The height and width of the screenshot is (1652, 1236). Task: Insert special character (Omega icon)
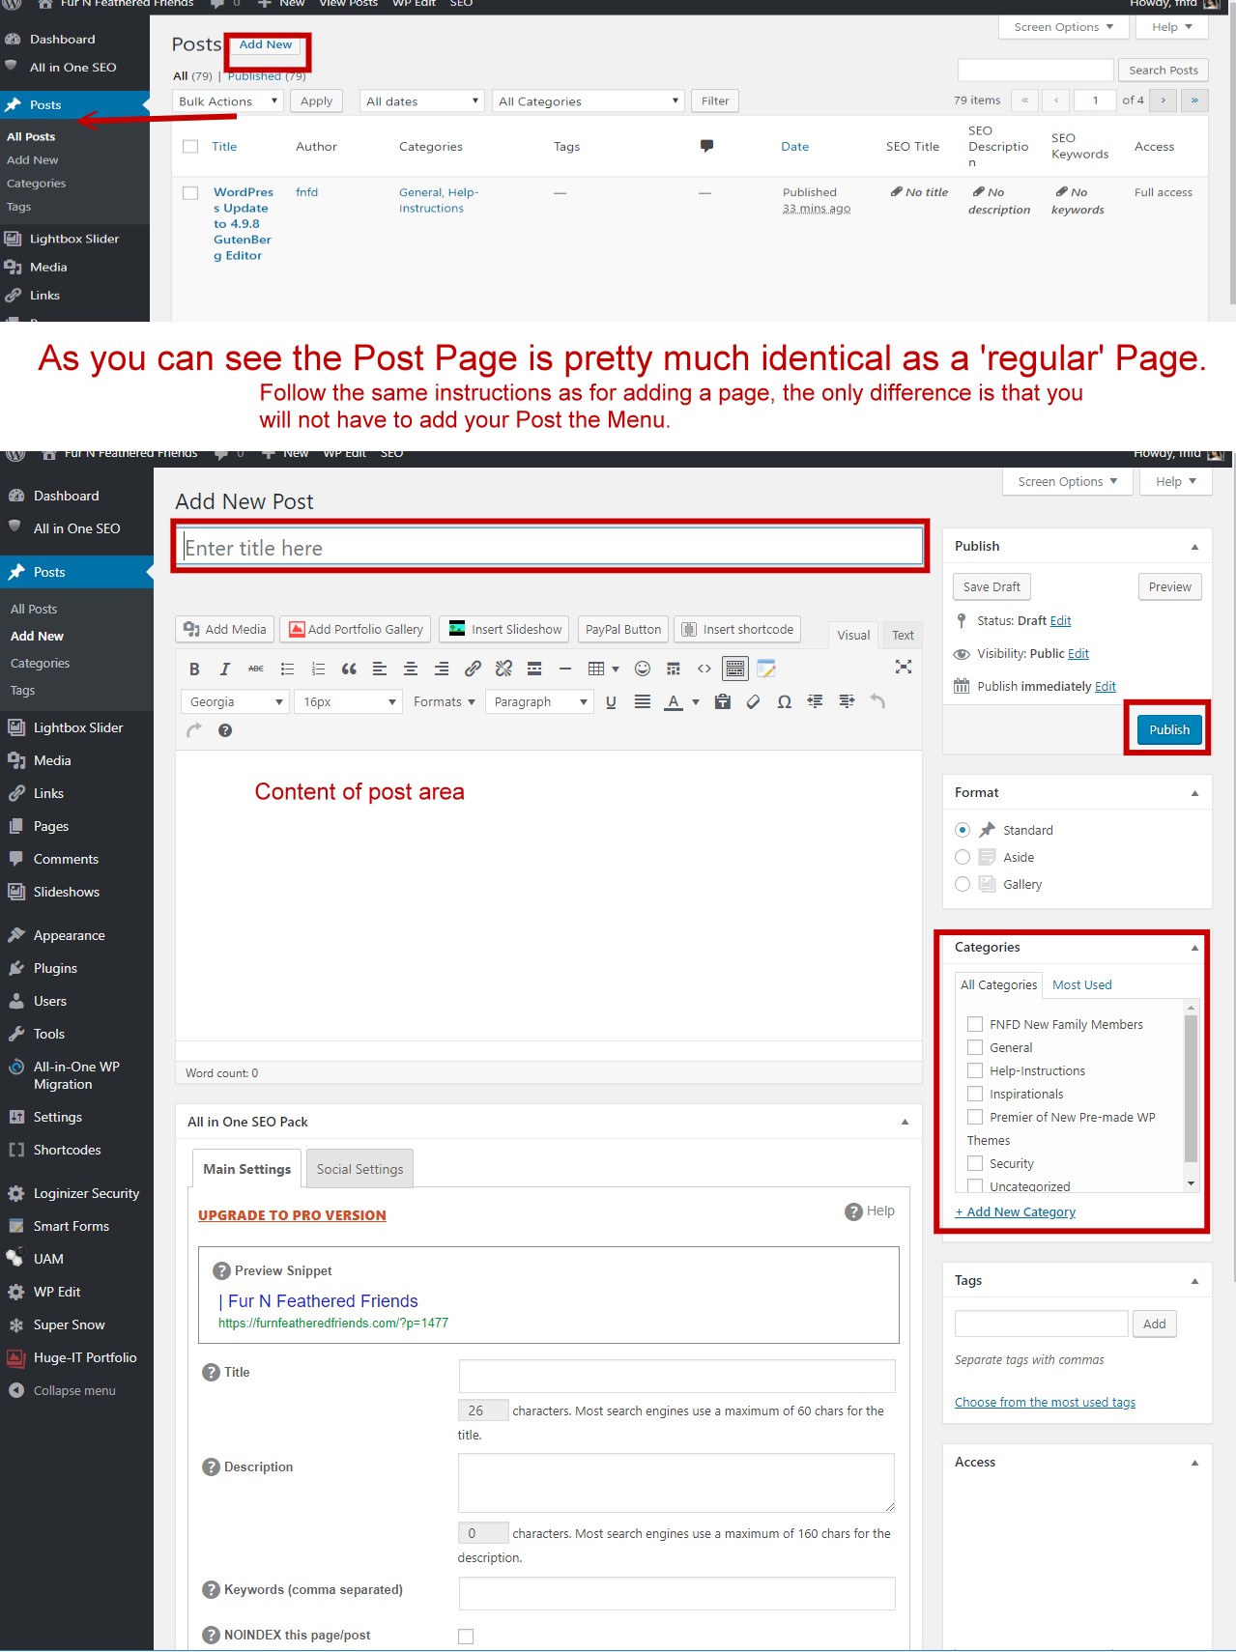[785, 701]
